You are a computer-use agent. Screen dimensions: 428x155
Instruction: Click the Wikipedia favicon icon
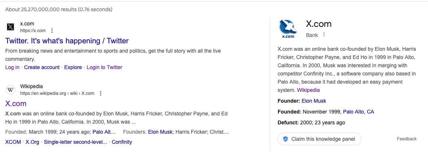10,90
